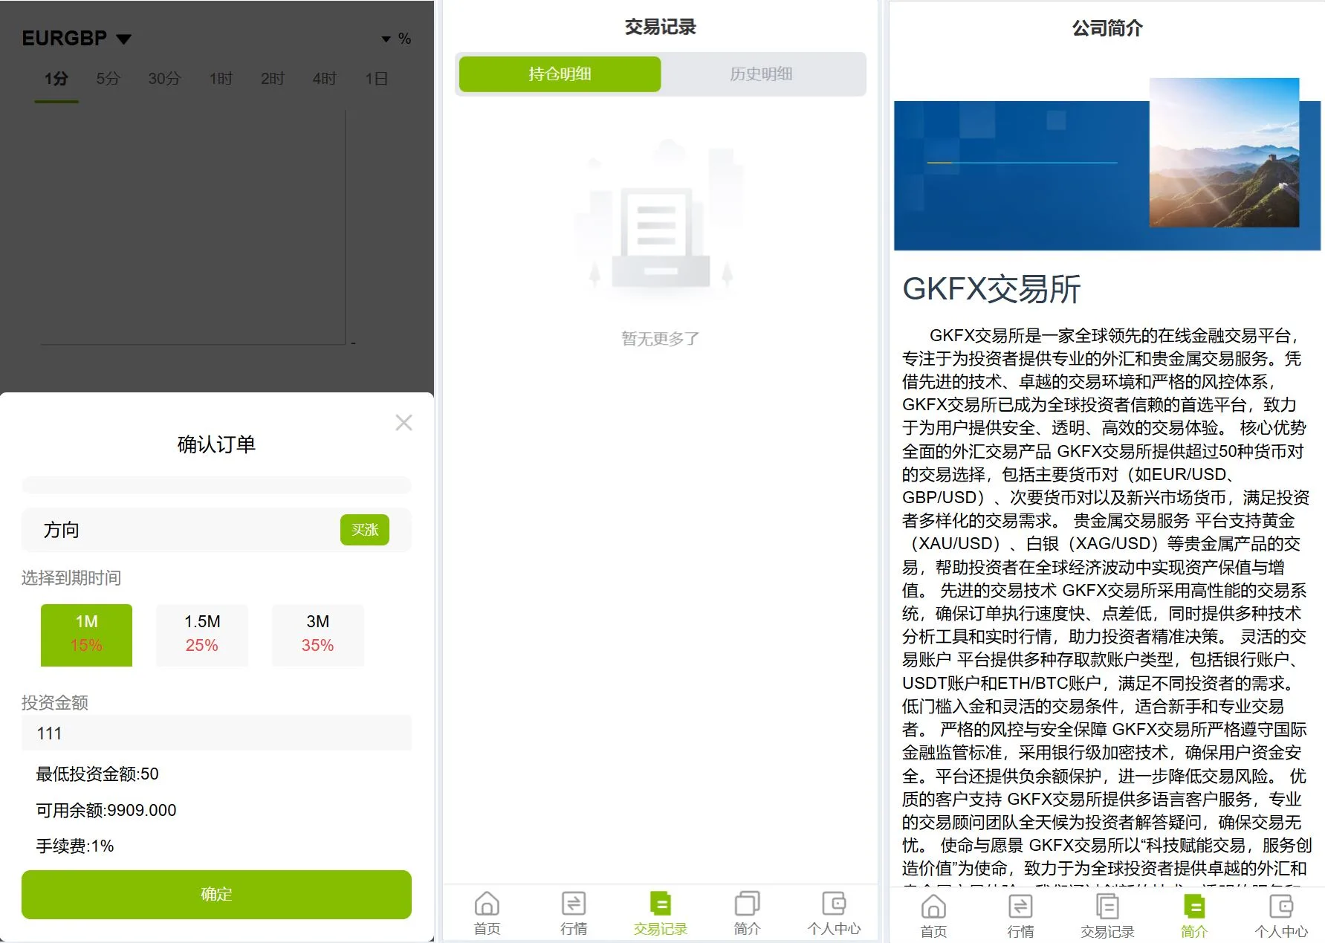Select the highlighted 1M expiry option

point(86,635)
